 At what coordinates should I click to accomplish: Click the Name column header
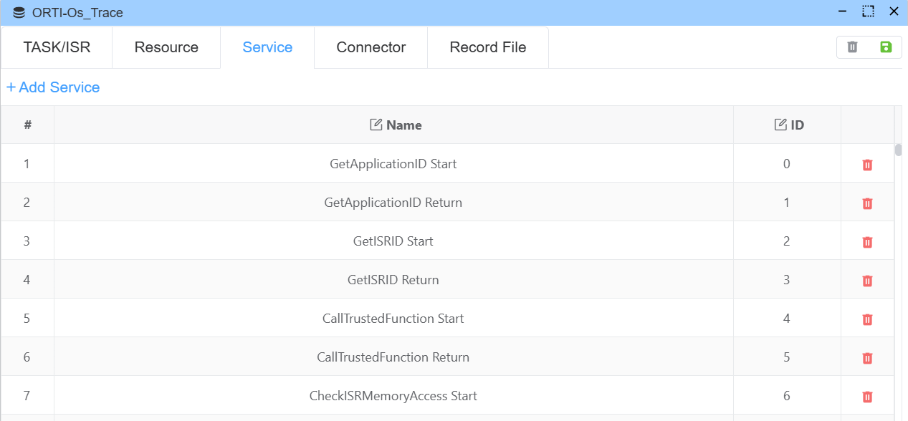coord(395,125)
